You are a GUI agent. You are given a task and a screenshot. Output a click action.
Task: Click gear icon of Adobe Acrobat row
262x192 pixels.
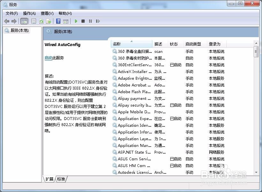tap(114, 85)
